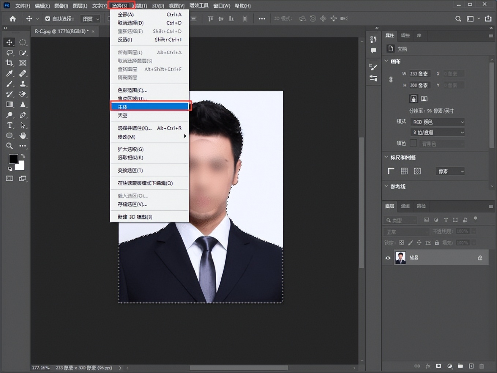Select the Eyedropper tool

[9, 73]
